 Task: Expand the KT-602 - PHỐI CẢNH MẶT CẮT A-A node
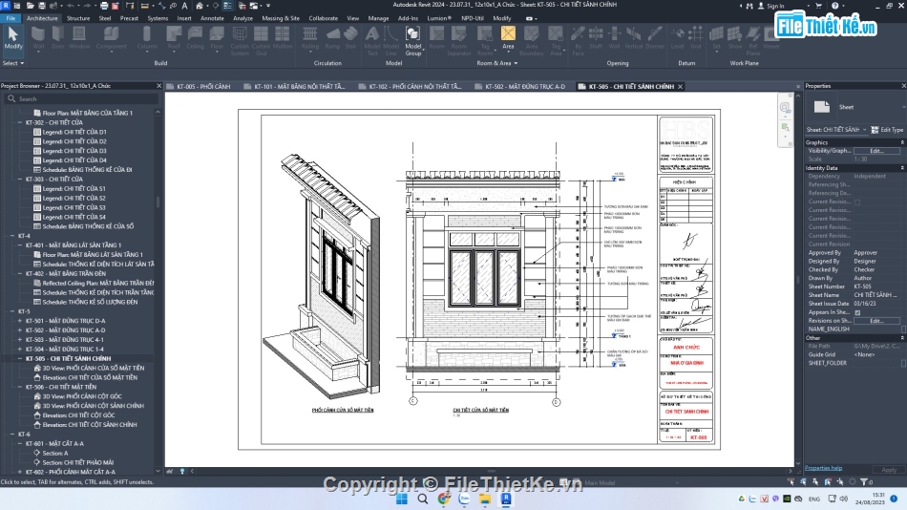[x=20, y=472]
